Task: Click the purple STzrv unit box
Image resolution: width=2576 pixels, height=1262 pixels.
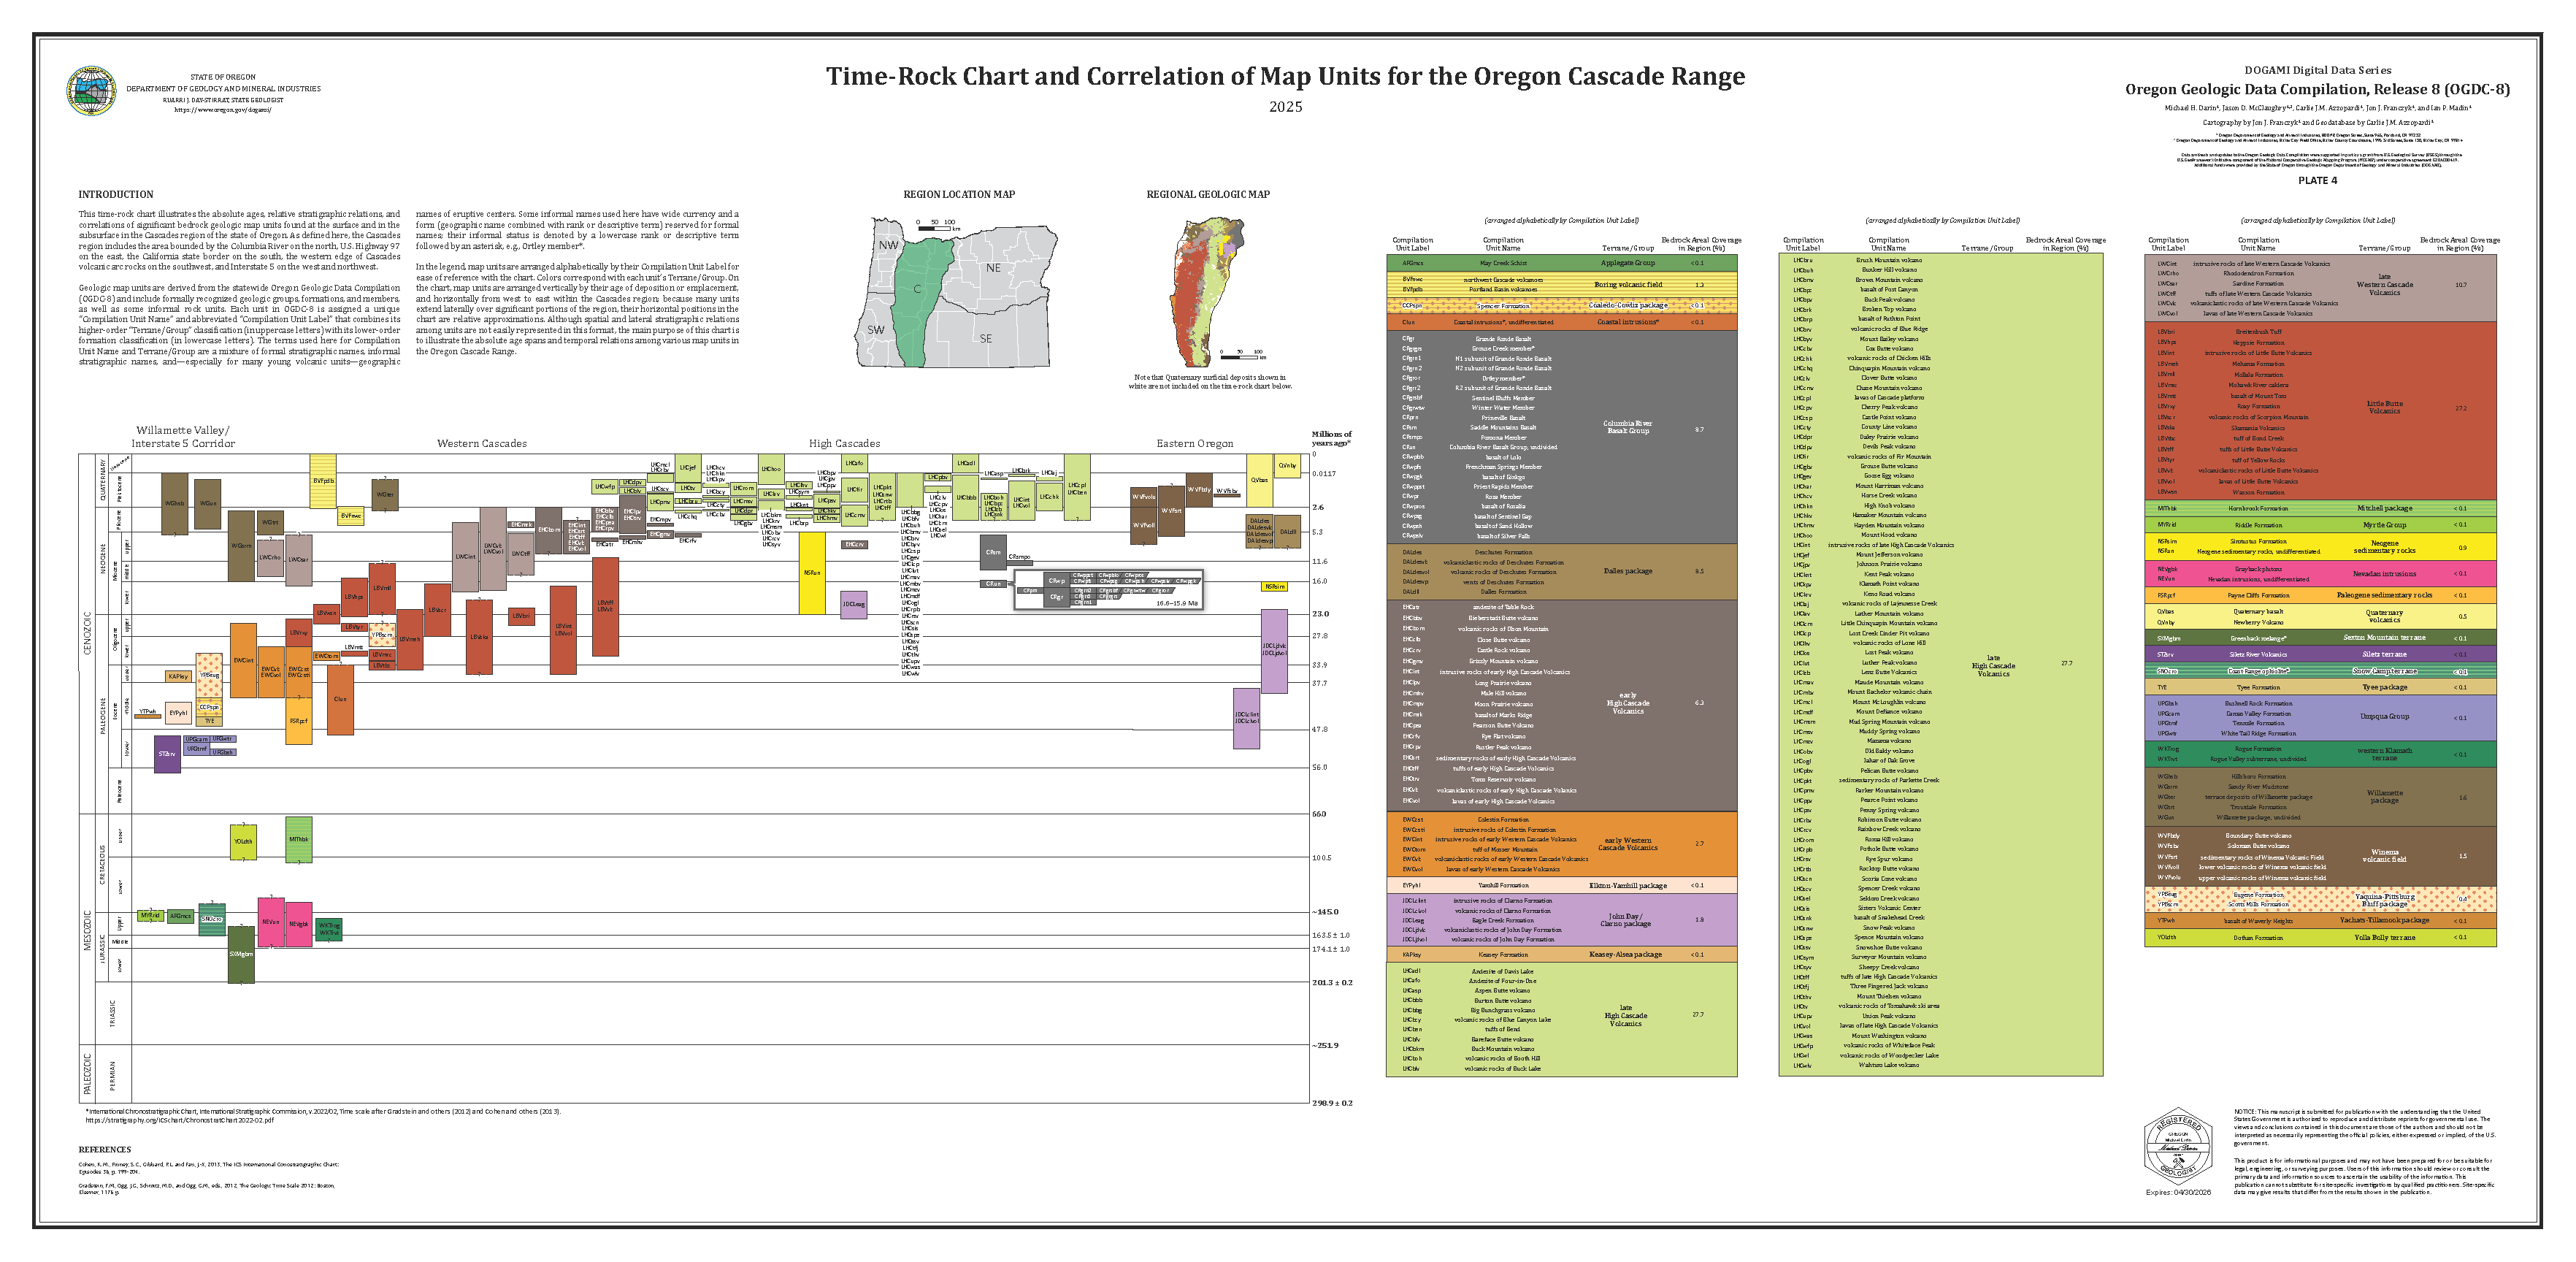Action: click(167, 754)
